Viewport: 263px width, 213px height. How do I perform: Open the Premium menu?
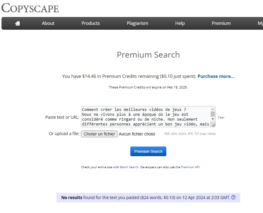pos(221,23)
